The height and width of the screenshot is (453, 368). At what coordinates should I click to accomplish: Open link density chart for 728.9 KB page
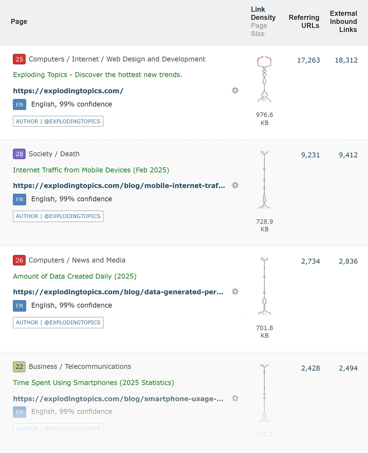(x=264, y=180)
